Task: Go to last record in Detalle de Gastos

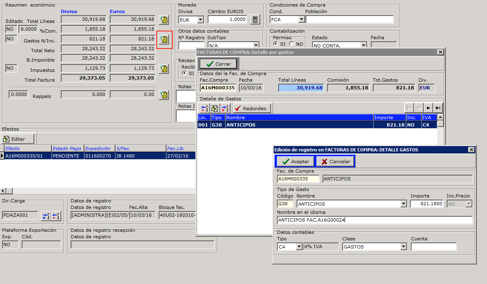Action: [x=438, y=108]
